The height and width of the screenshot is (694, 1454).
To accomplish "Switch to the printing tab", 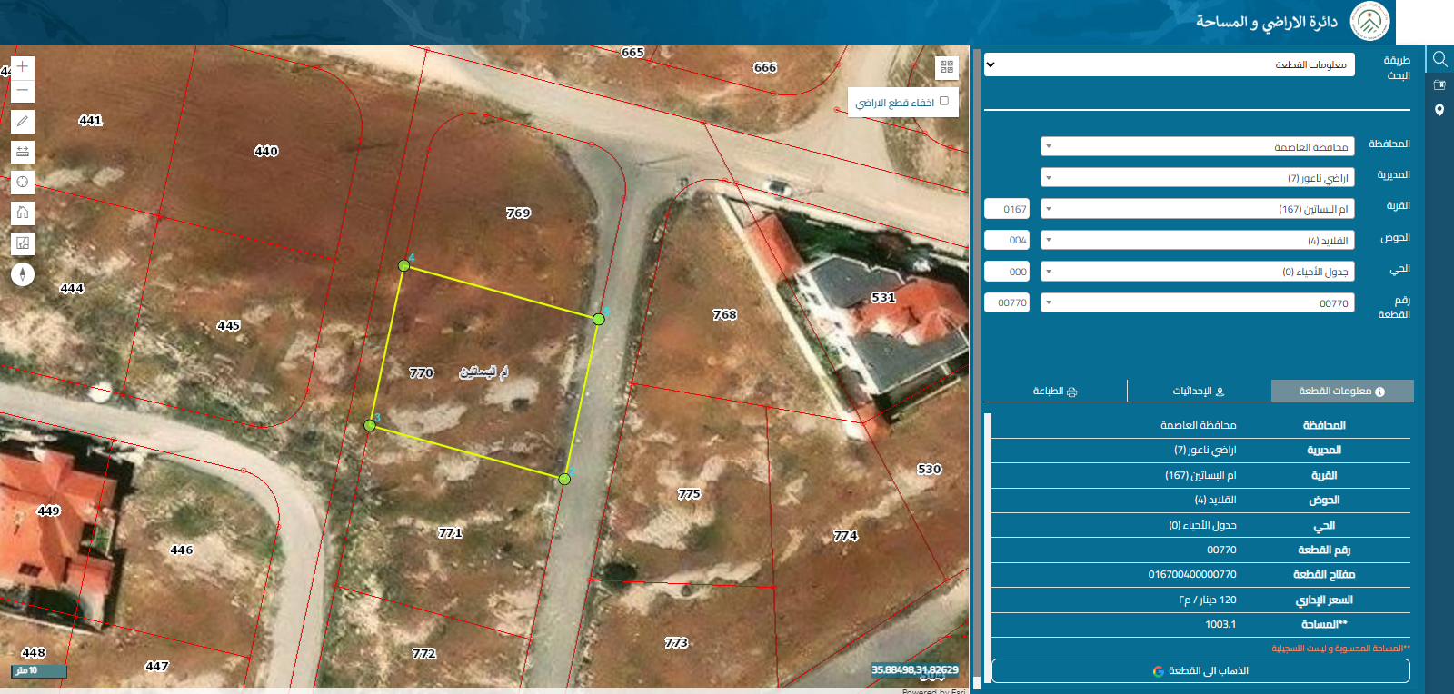I will (x=1055, y=391).
